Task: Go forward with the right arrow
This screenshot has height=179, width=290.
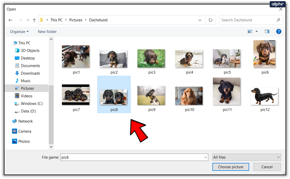Action: (20, 20)
